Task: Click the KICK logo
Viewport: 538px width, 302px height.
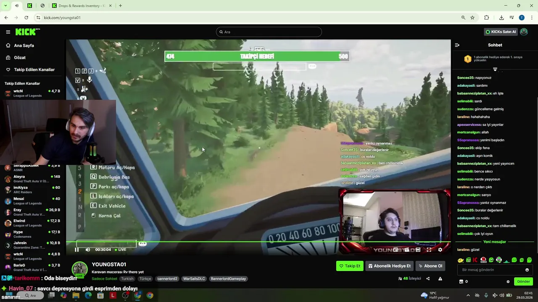Action: (x=27, y=32)
